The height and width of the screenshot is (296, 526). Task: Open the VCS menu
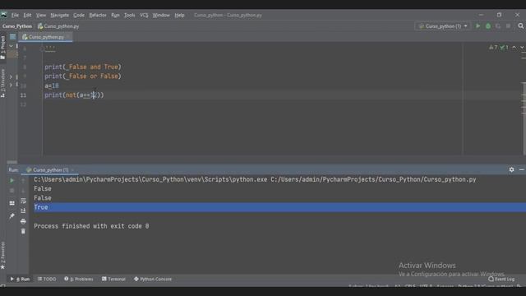click(x=144, y=15)
